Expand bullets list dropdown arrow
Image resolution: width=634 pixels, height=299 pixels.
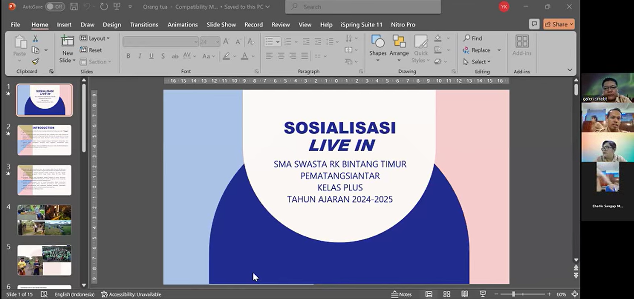(278, 42)
